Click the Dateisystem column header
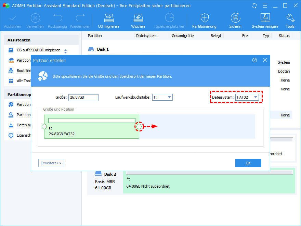 pyautogui.click(x=146, y=36)
